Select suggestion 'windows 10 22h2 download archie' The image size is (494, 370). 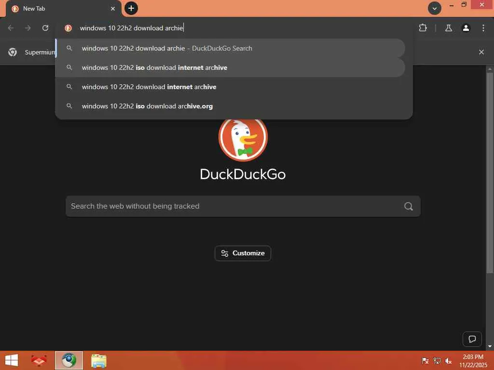(230, 49)
